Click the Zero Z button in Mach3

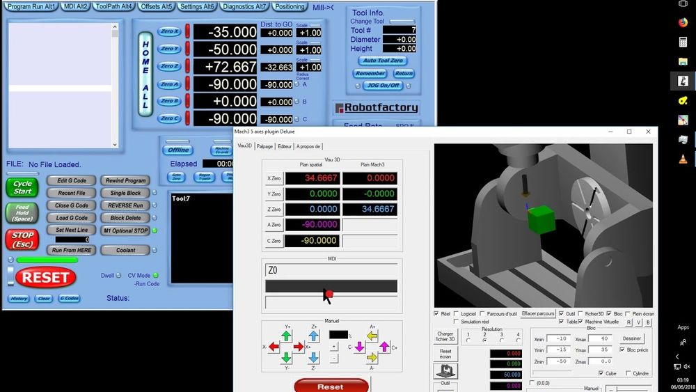pos(170,66)
